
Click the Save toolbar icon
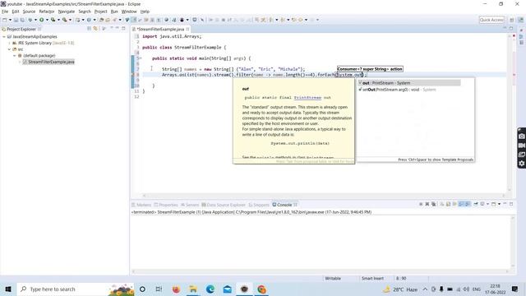pos(16,20)
